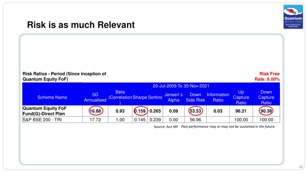This screenshot has width=308, height=173.
Task: Click the benchmark Beta value 1.00
Action: tap(120, 120)
